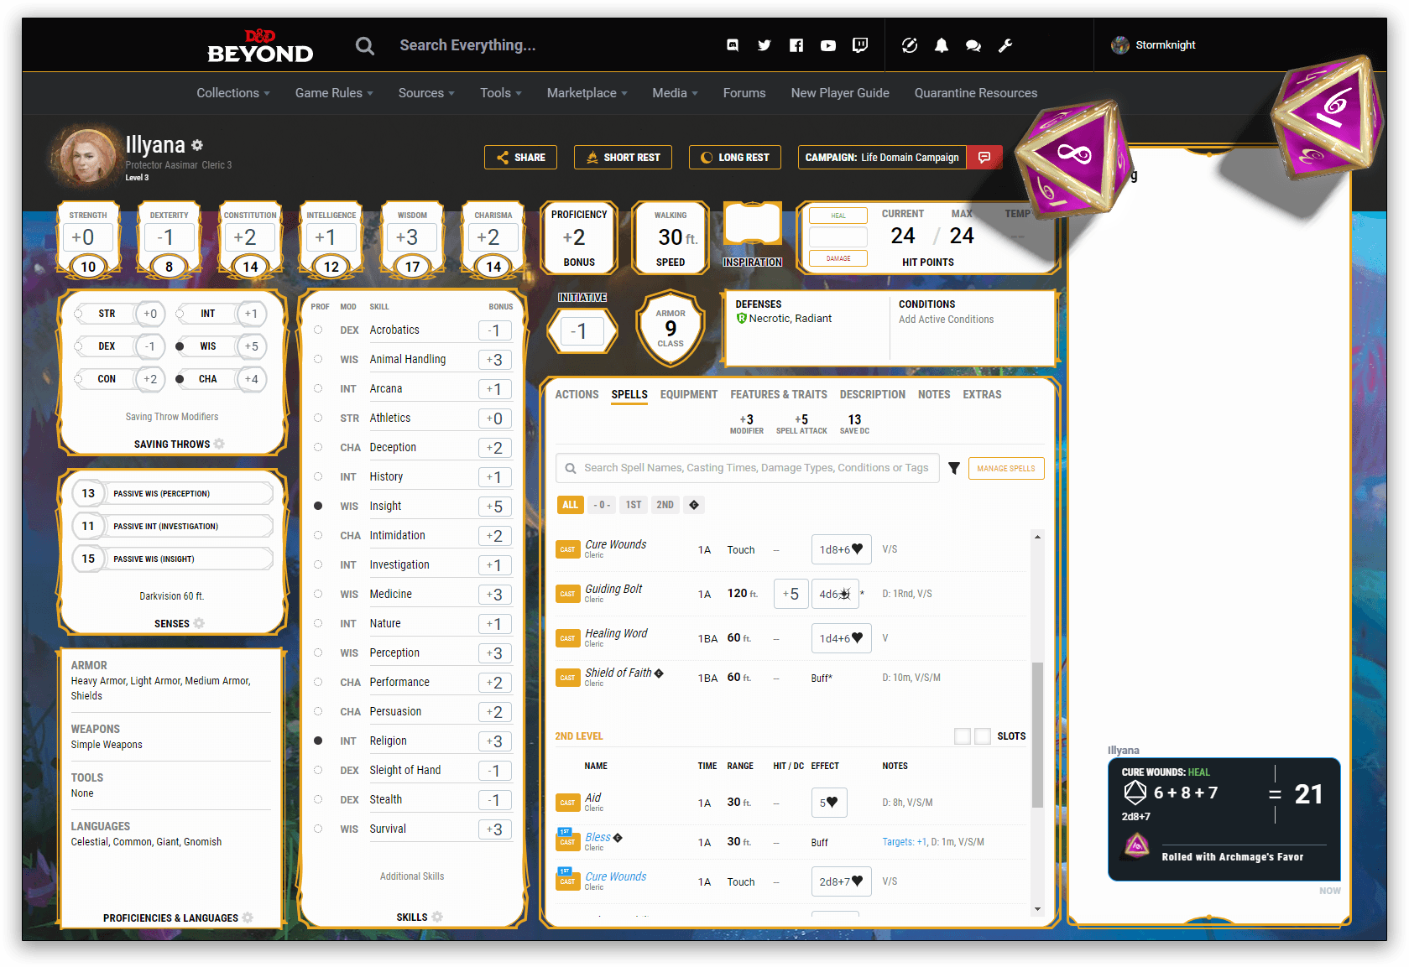Click Manage Spells button
Image resolution: width=1409 pixels, height=967 pixels.
click(1006, 468)
